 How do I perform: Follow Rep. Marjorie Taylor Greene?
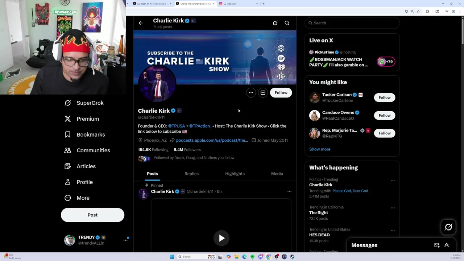point(385,133)
